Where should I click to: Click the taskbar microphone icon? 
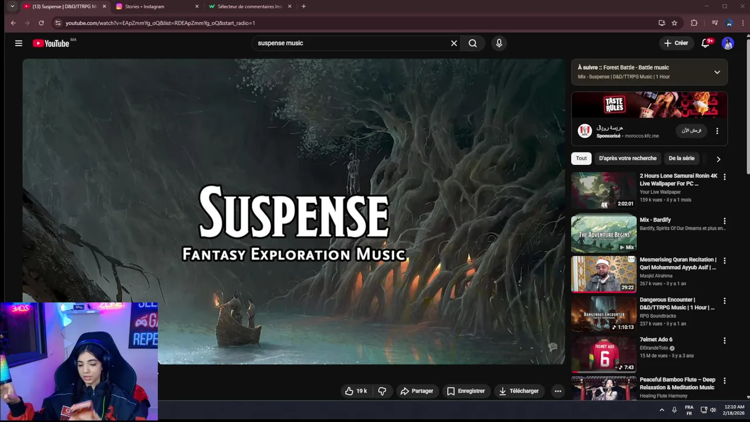point(674,410)
